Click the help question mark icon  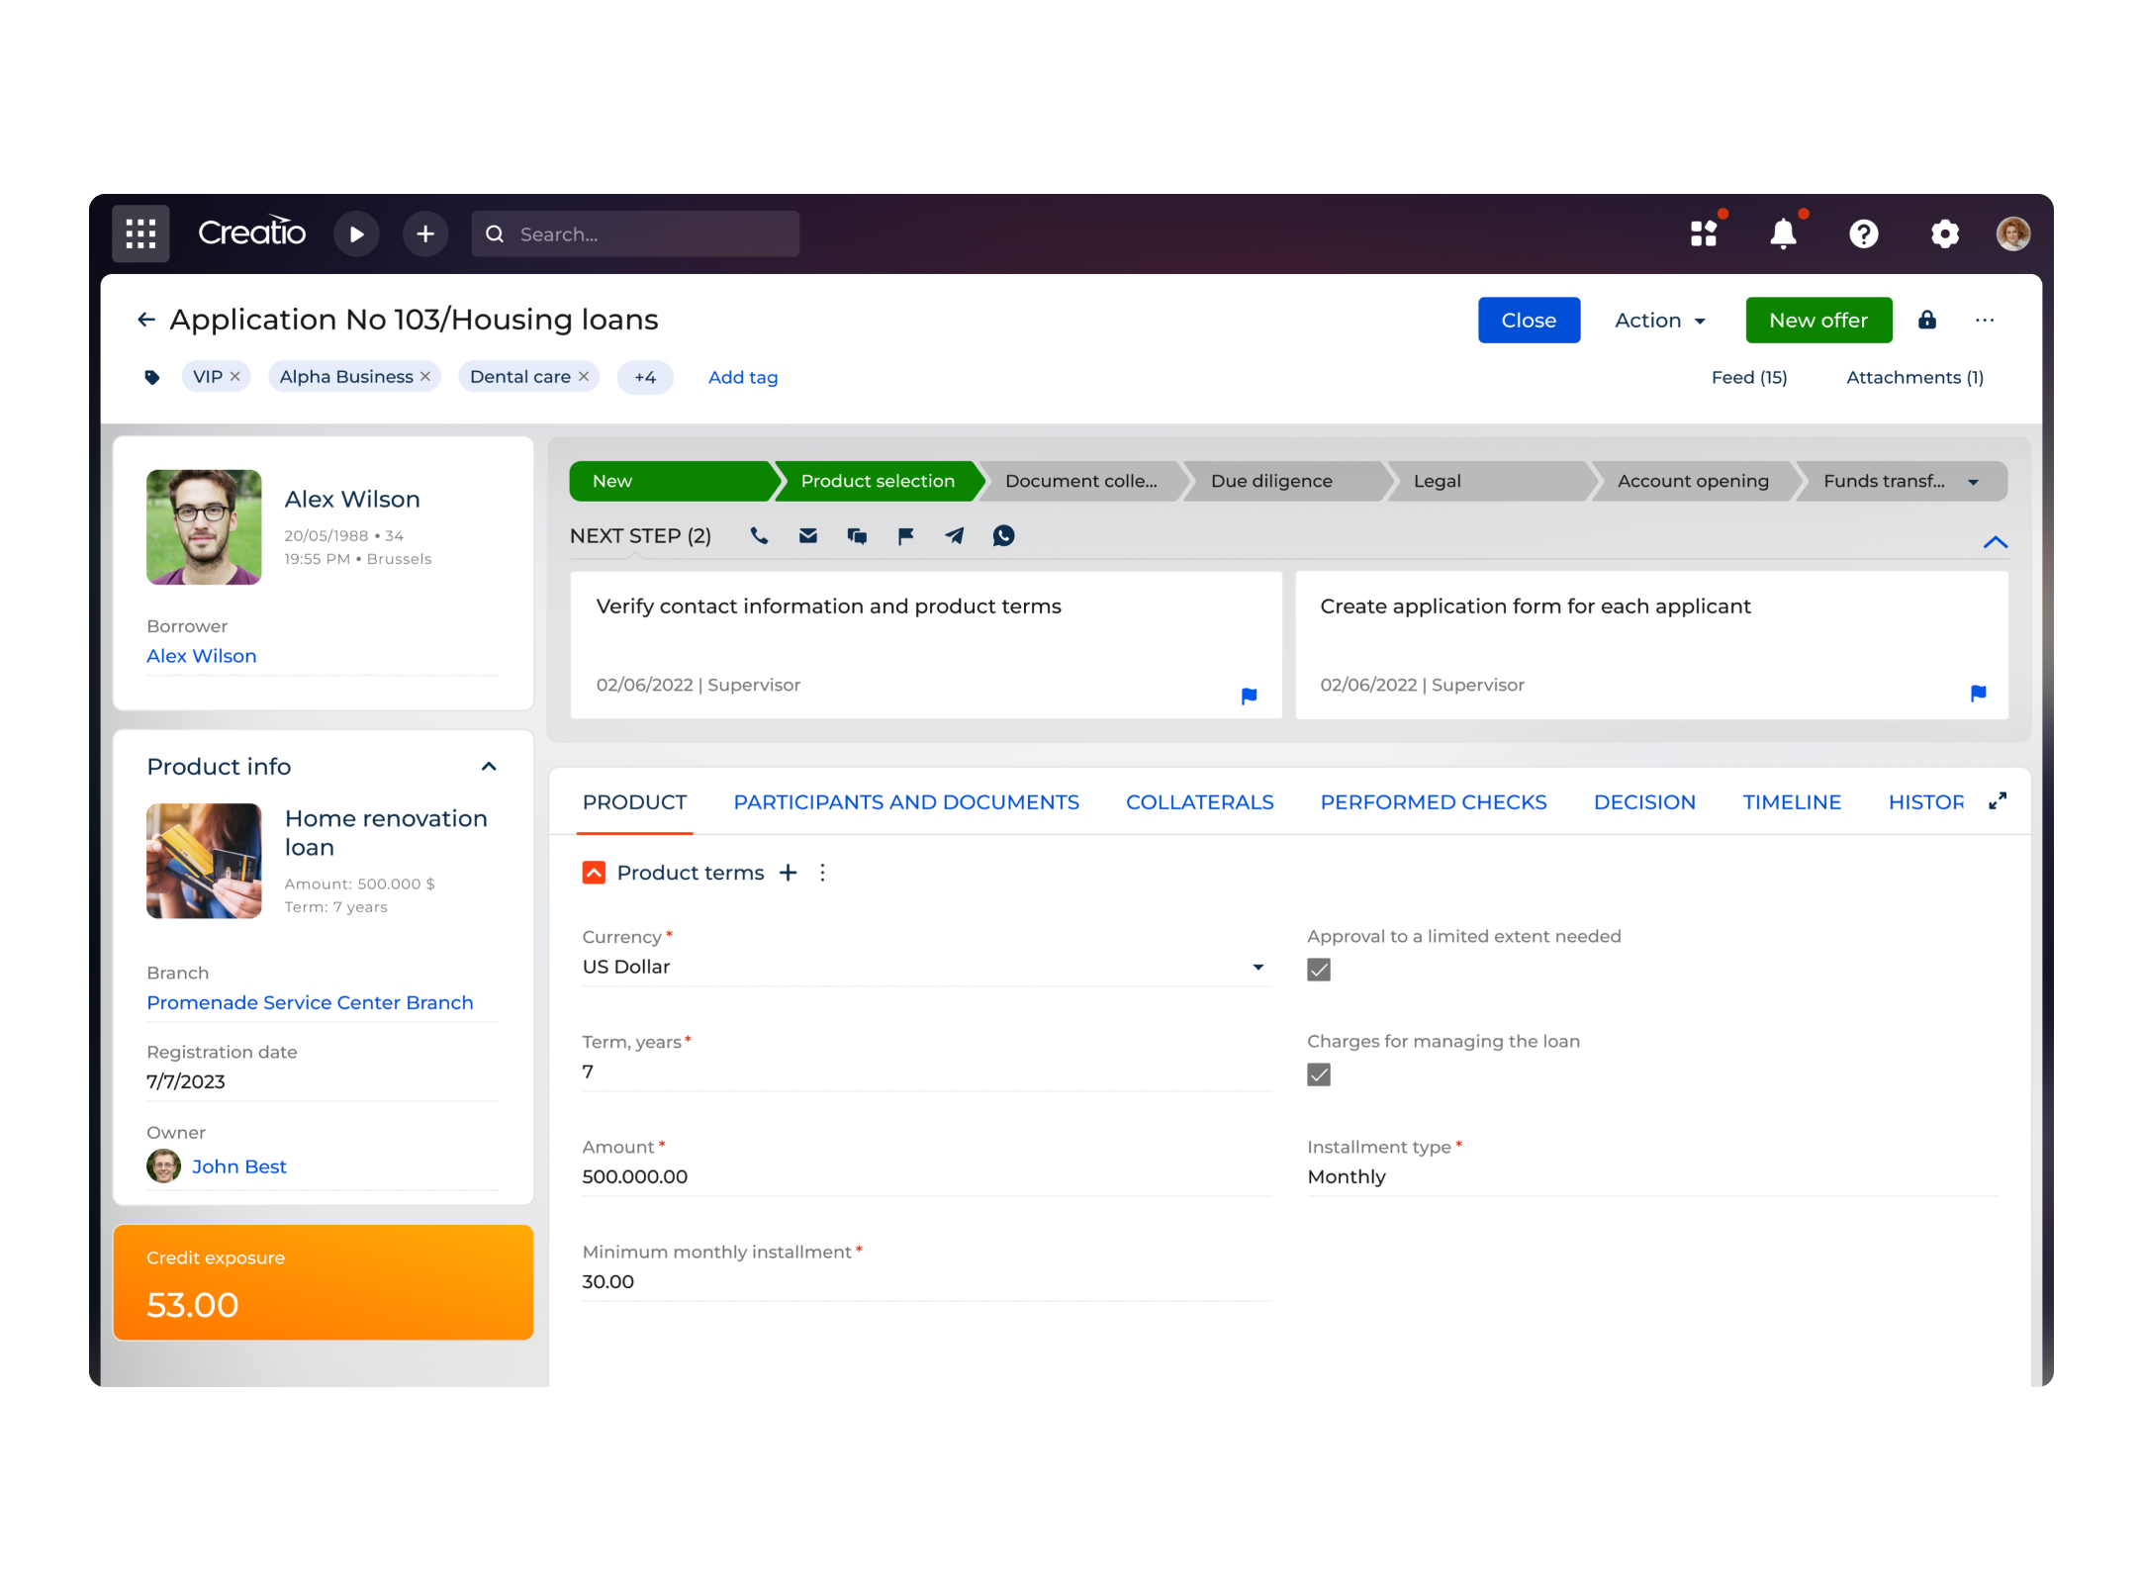(x=1863, y=233)
